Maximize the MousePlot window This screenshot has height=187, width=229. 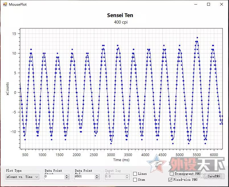pyautogui.click(x=209, y=4)
